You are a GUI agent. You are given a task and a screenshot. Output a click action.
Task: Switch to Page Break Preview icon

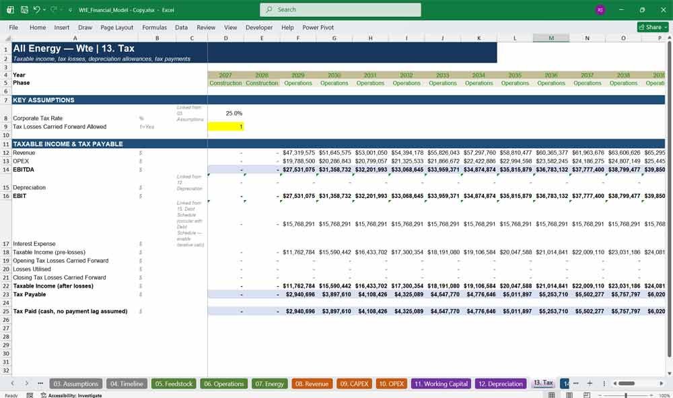[x=587, y=395]
